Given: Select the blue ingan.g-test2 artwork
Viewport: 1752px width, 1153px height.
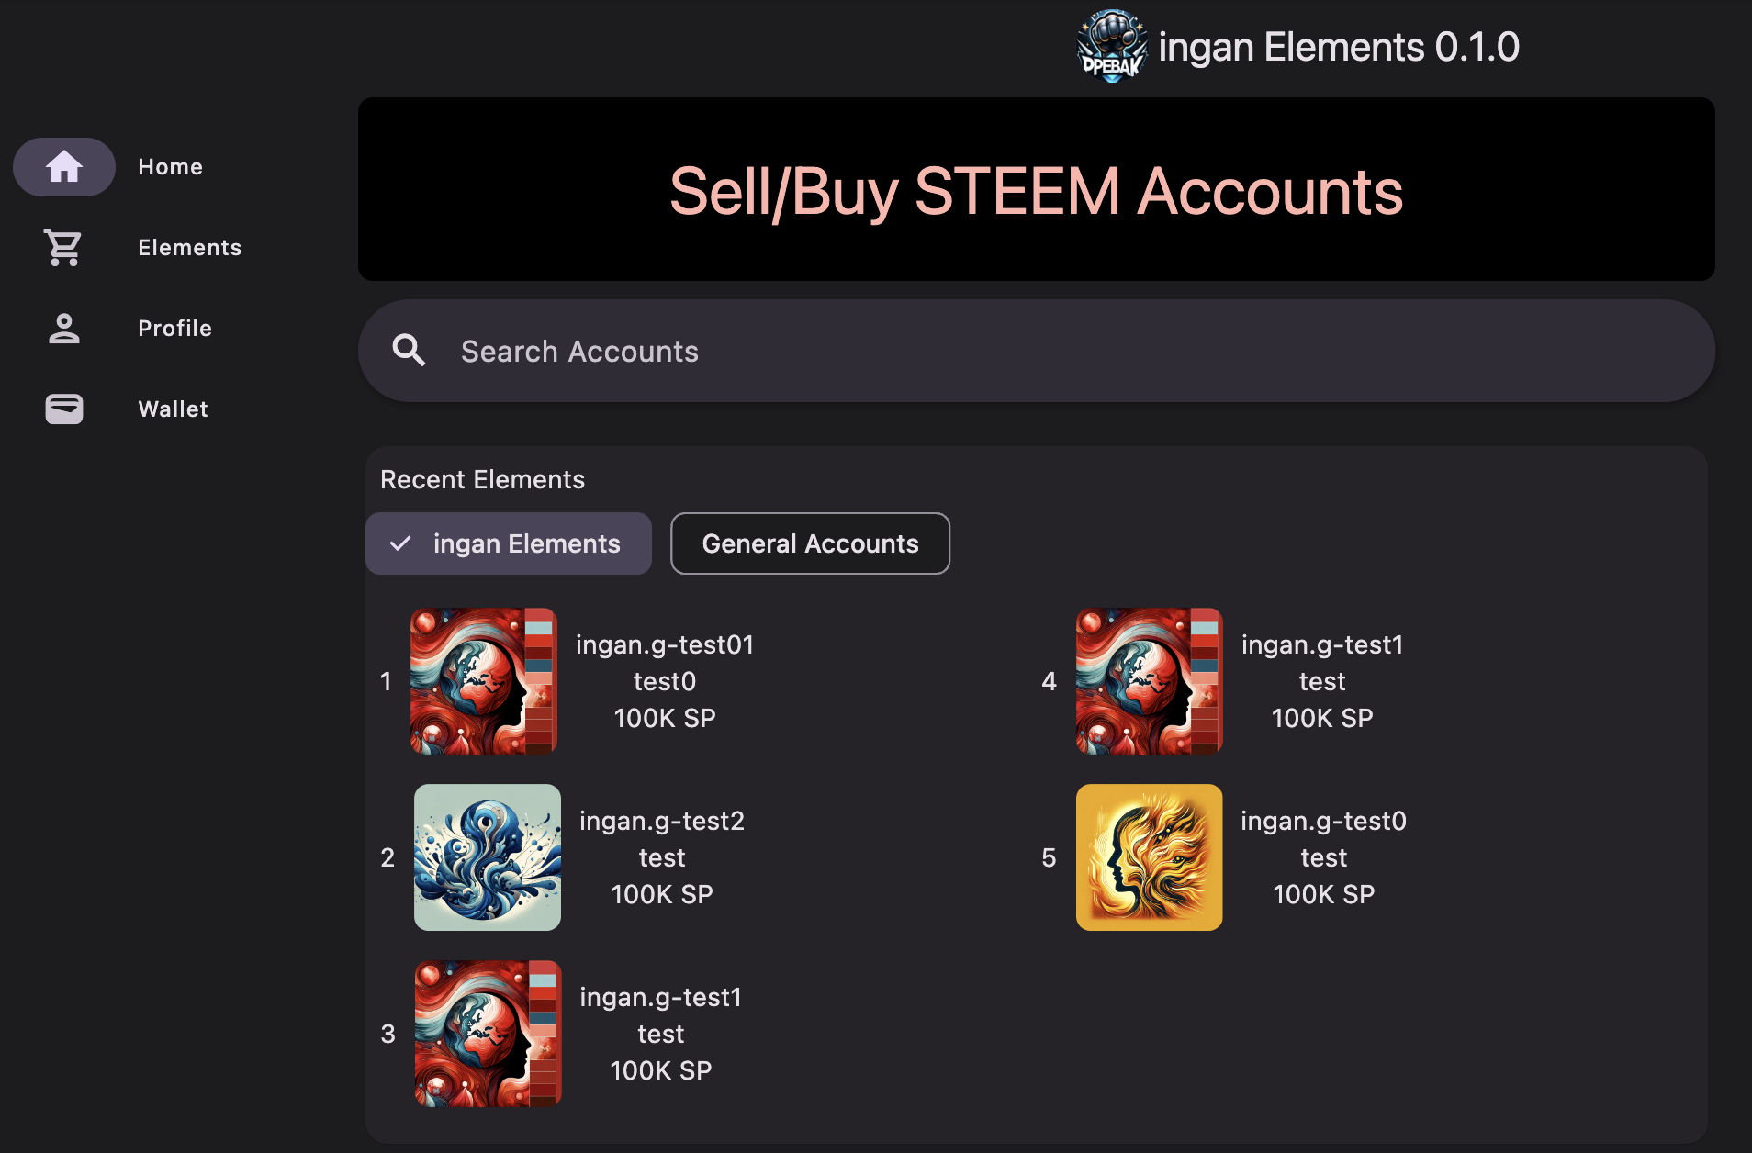Looking at the screenshot, I should pos(488,857).
